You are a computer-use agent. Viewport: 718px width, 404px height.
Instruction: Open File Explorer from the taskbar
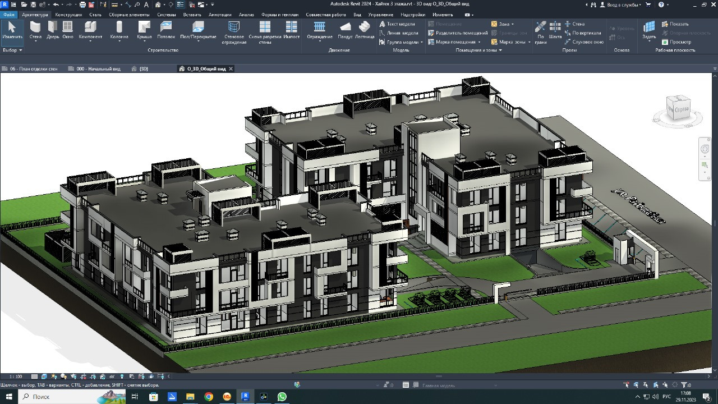point(190,396)
